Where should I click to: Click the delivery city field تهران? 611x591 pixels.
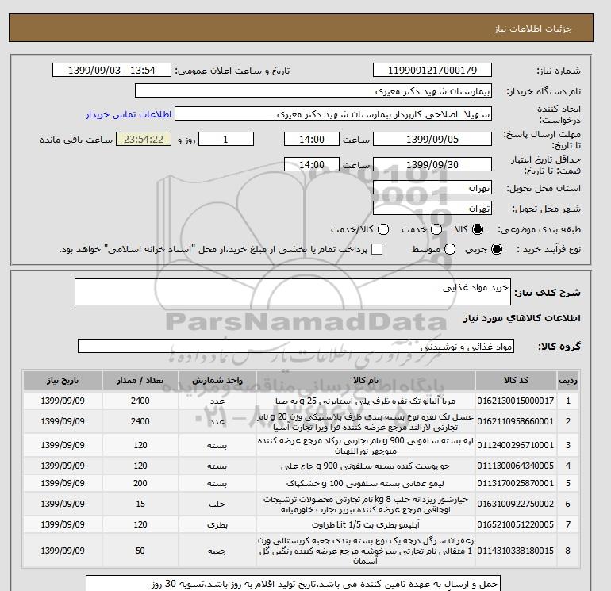pos(432,208)
